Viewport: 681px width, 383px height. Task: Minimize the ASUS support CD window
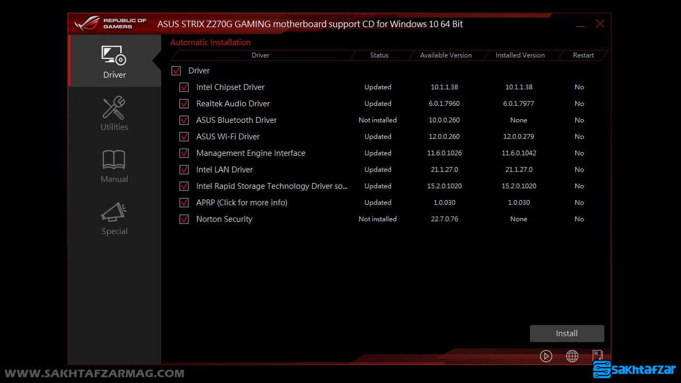tap(580, 24)
